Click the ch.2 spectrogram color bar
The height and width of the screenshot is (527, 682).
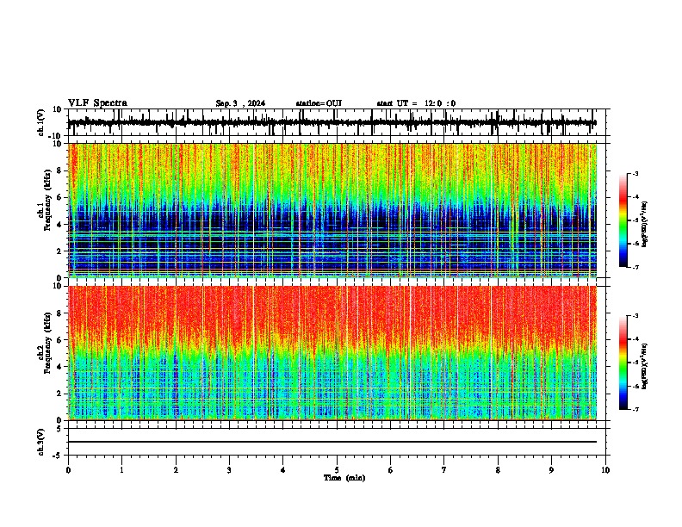coord(623,363)
